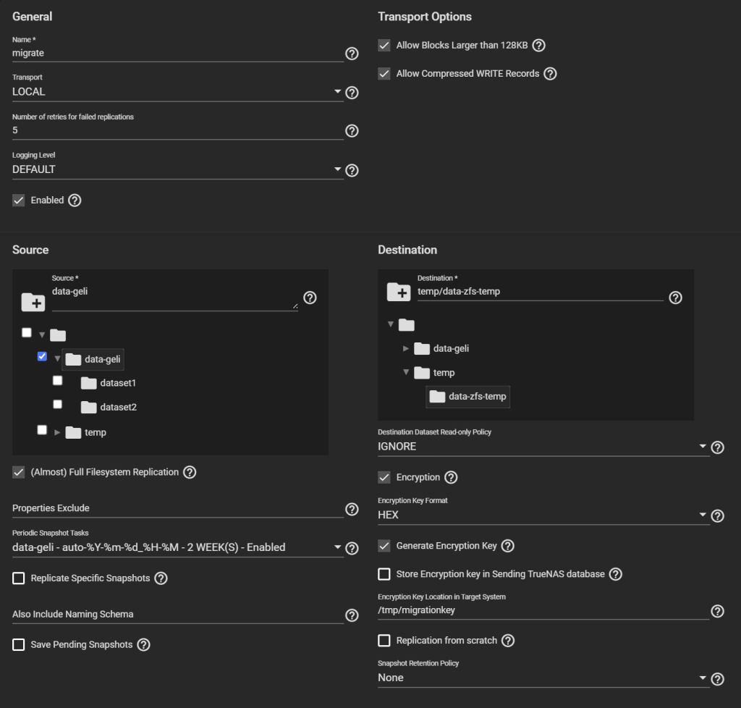Image resolution: width=741 pixels, height=708 pixels.
Task: Show help for Save Pending Snapshots
Action: click(x=143, y=644)
